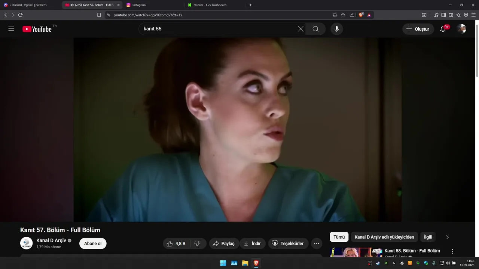479x269 pixels.
Task: Close the Kanıt 57. Bölüm tab
Action: [118, 5]
